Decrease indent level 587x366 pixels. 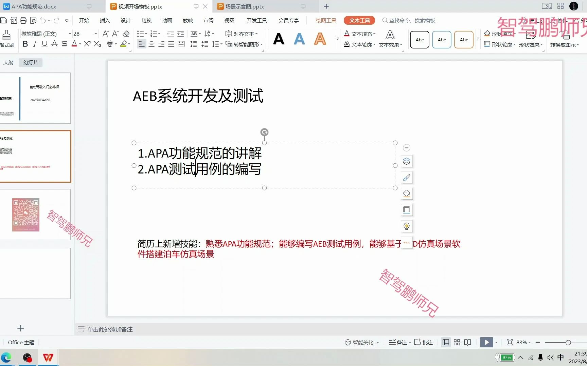[x=171, y=34]
